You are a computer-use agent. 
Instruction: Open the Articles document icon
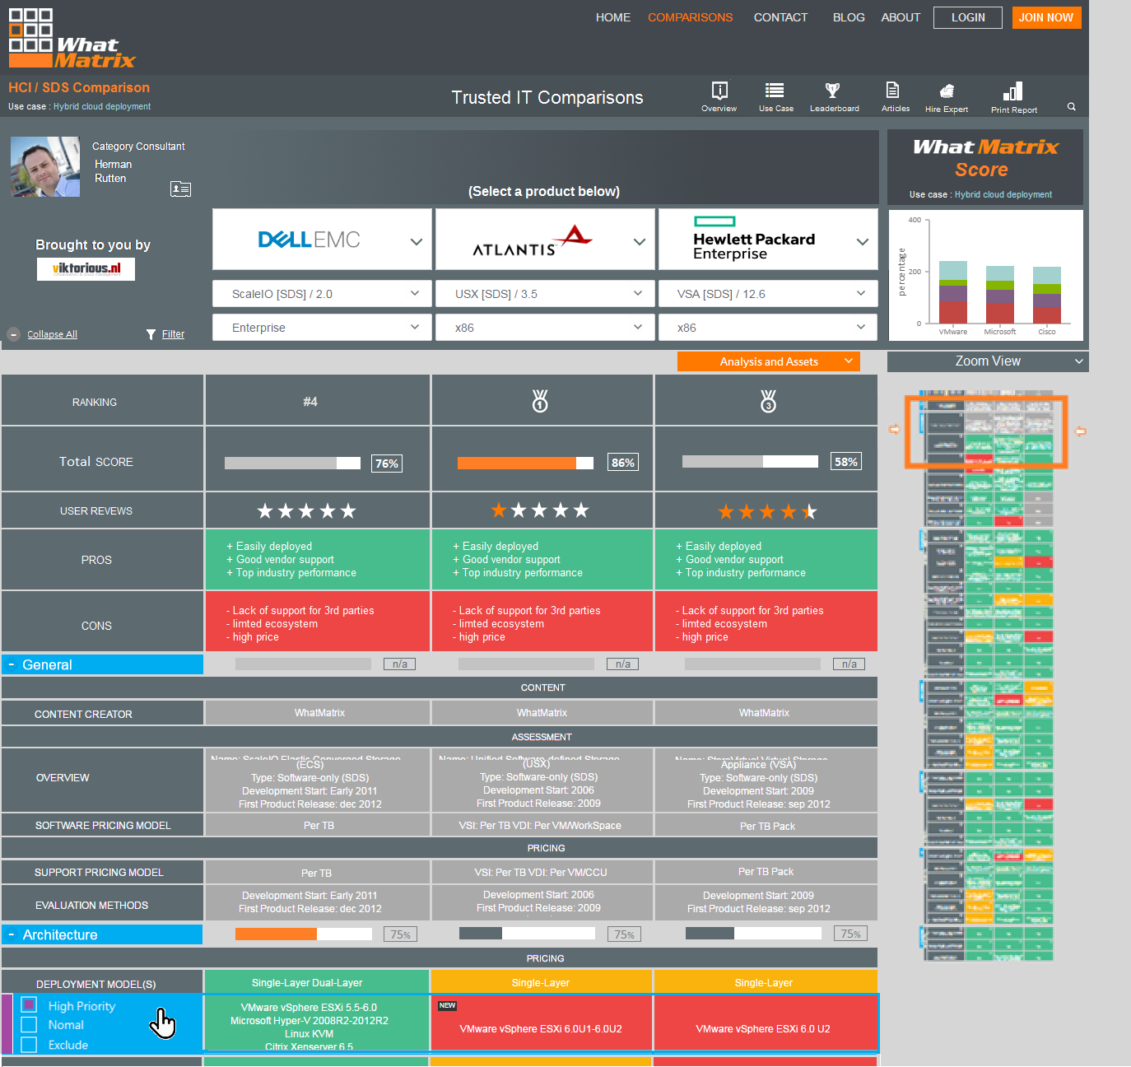click(892, 90)
